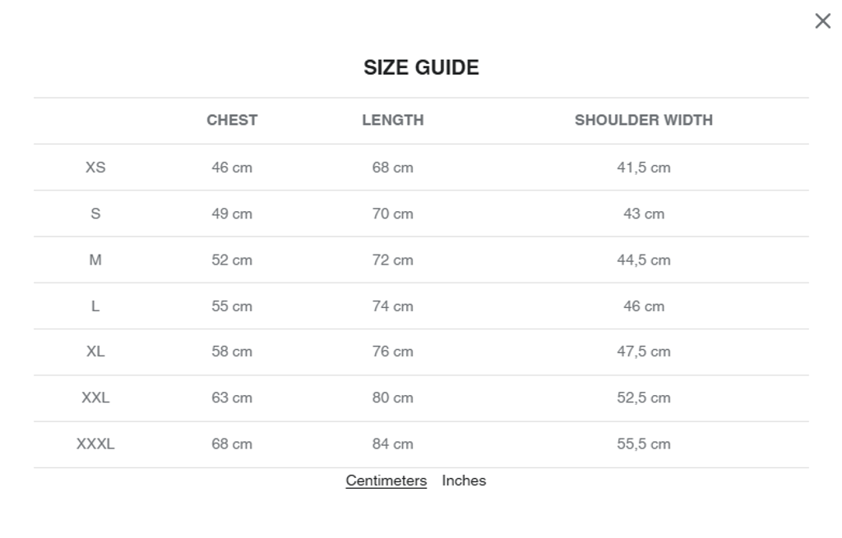Select the XS size row label
The width and height of the screenshot is (842, 538).
95,168
